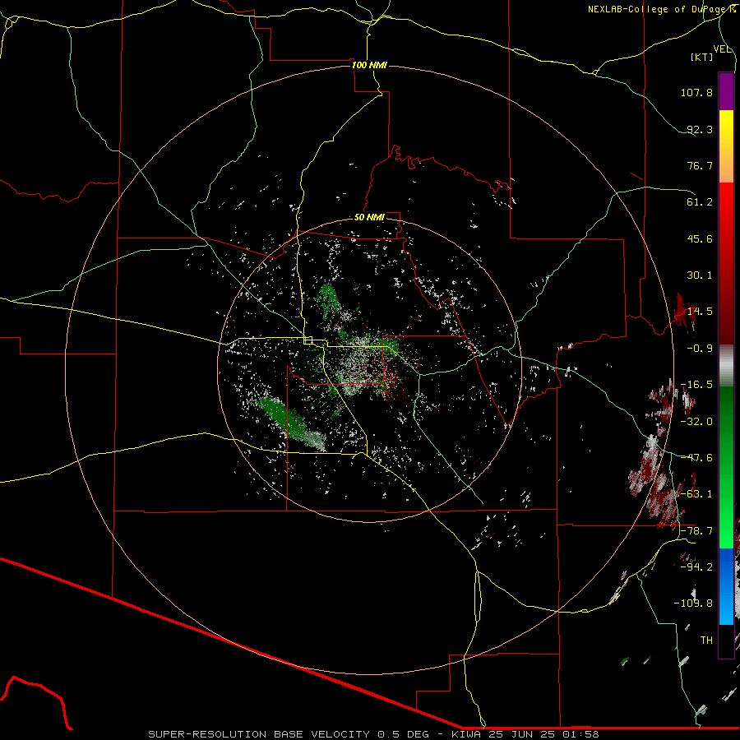The height and width of the screenshot is (740, 740).
Task: Click the 100 NMI range ring label
Action: (x=369, y=65)
